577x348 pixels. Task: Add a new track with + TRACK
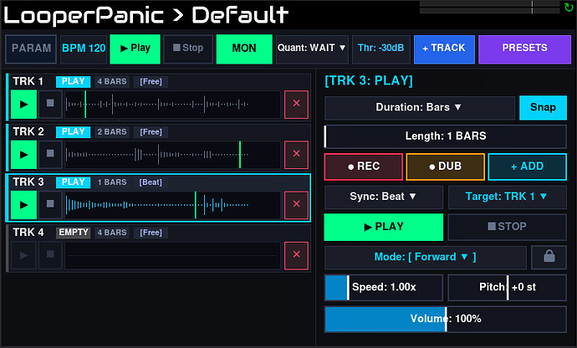click(444, 49)
